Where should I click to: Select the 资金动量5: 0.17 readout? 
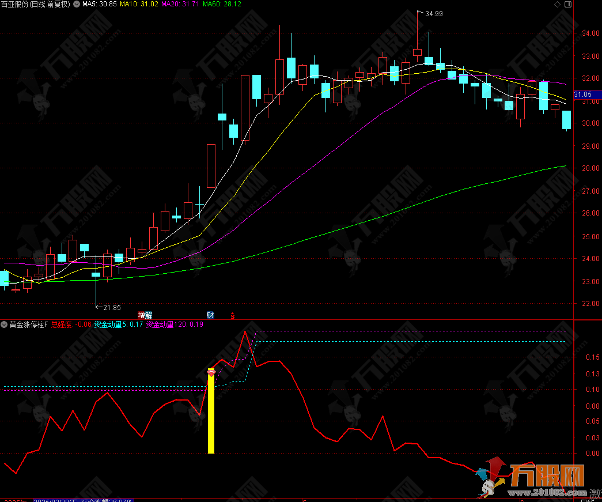tap(119, 324)
